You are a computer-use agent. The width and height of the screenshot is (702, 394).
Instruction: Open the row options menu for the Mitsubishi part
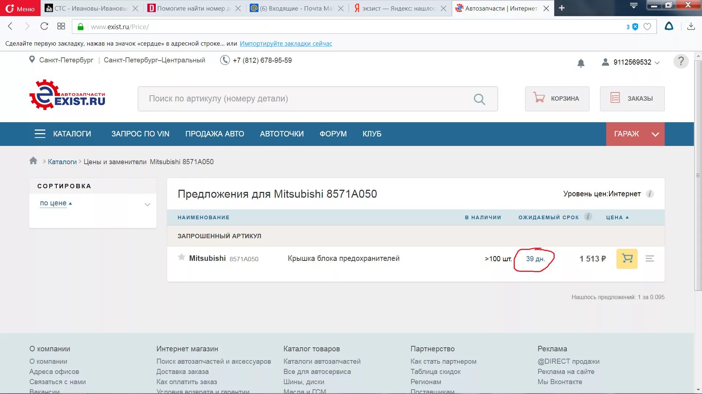pyautogui.click(x=650, y=259)
